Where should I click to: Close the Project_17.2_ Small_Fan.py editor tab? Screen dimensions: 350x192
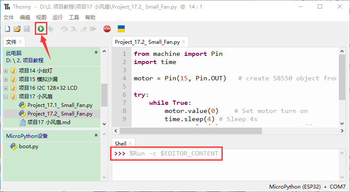(184, 42)
